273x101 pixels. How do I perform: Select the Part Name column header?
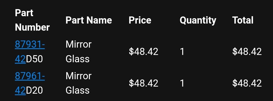[89, 20]
